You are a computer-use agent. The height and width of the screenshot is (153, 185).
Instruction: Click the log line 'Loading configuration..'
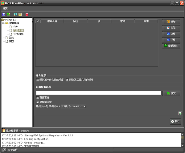pos(37,139)
